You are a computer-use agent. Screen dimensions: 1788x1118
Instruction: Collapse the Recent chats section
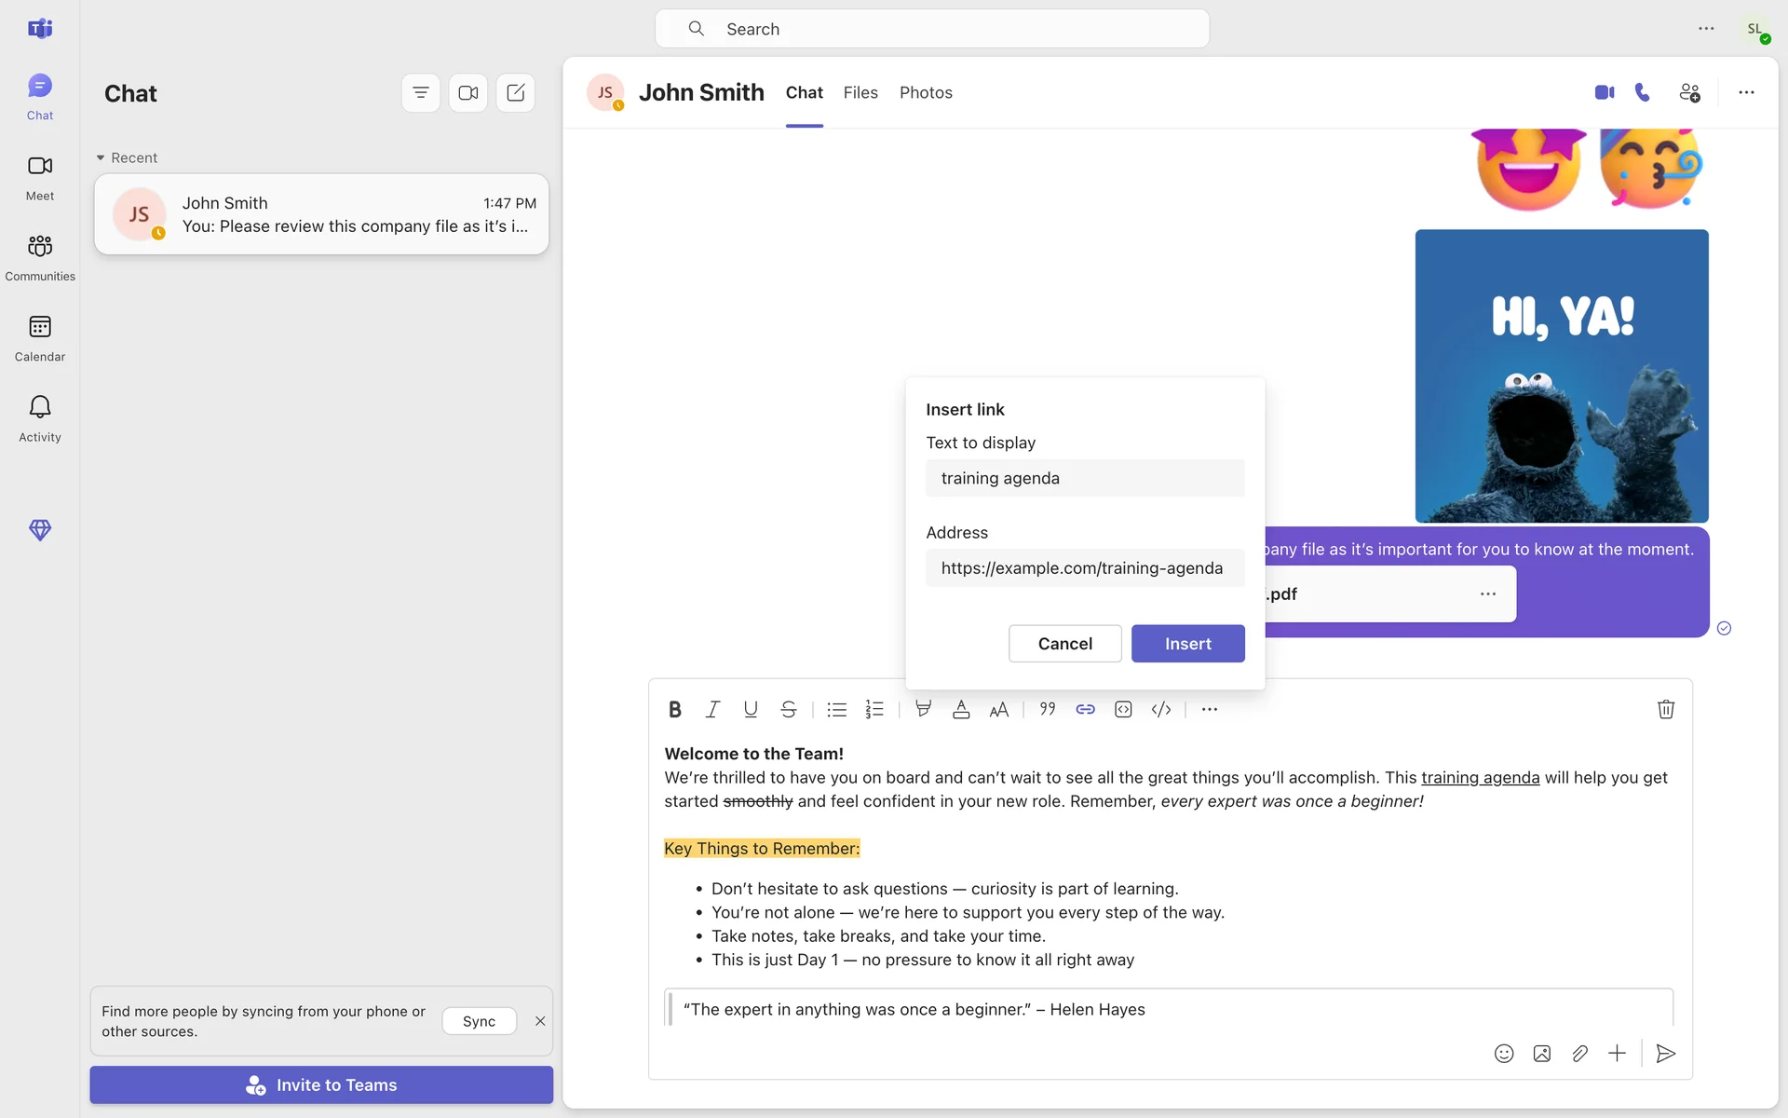101,157
